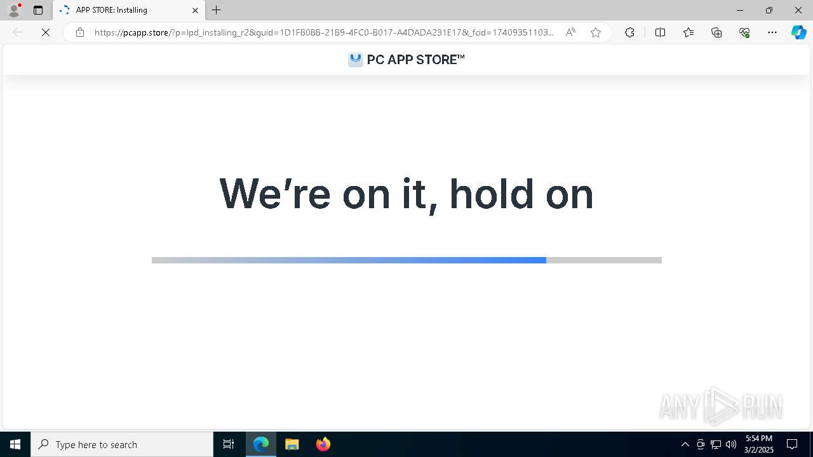Open the volume speaker tray icon
The height and width of the screenshot is (457, 813).
click(731, 444)
